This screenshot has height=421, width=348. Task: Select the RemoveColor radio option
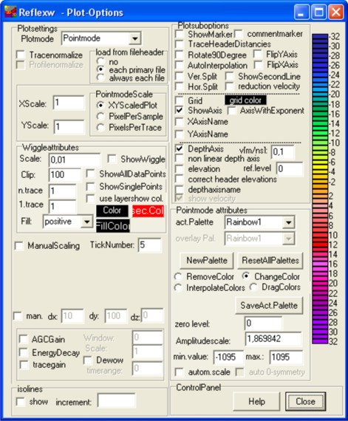coord(178,276)
